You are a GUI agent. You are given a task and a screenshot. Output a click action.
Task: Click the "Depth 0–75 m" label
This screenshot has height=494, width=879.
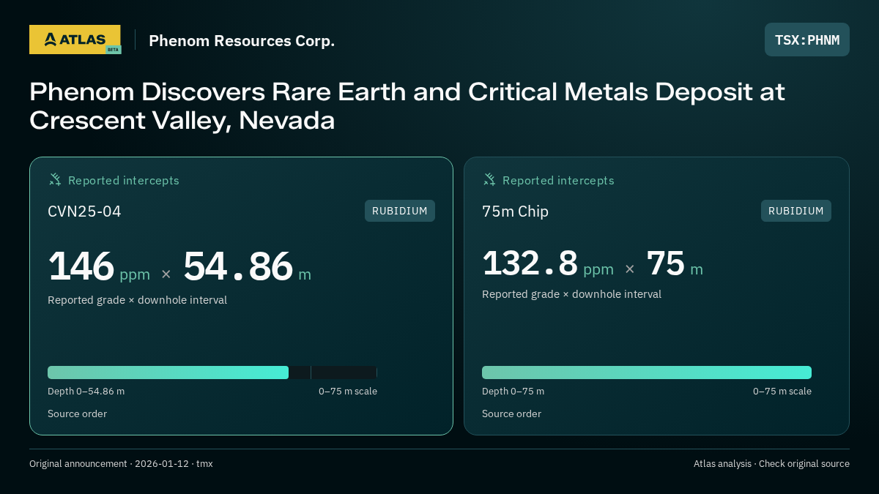tap(513, 391)
